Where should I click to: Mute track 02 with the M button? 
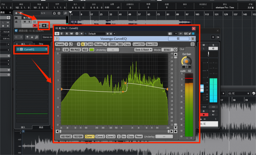(x=24, y=22)
